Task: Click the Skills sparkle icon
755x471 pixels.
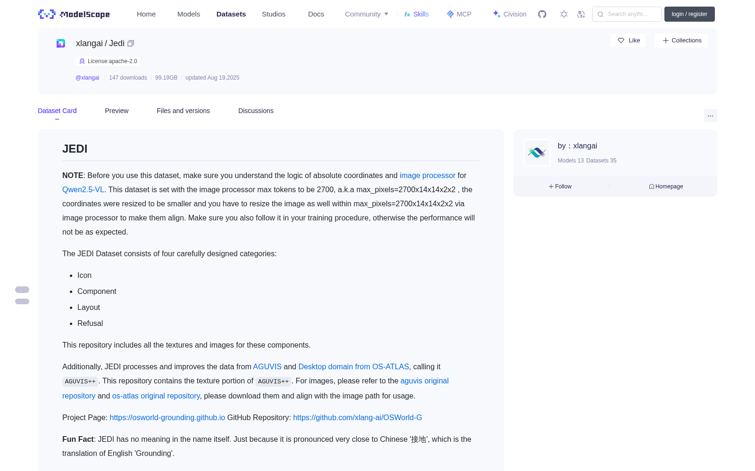Action: tap(407, 14)
